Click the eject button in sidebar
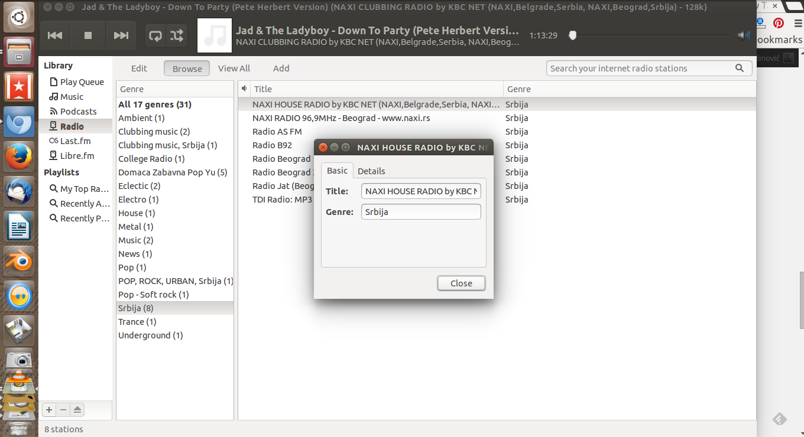This screenshot has width=804, height=437. pos(77,409)
